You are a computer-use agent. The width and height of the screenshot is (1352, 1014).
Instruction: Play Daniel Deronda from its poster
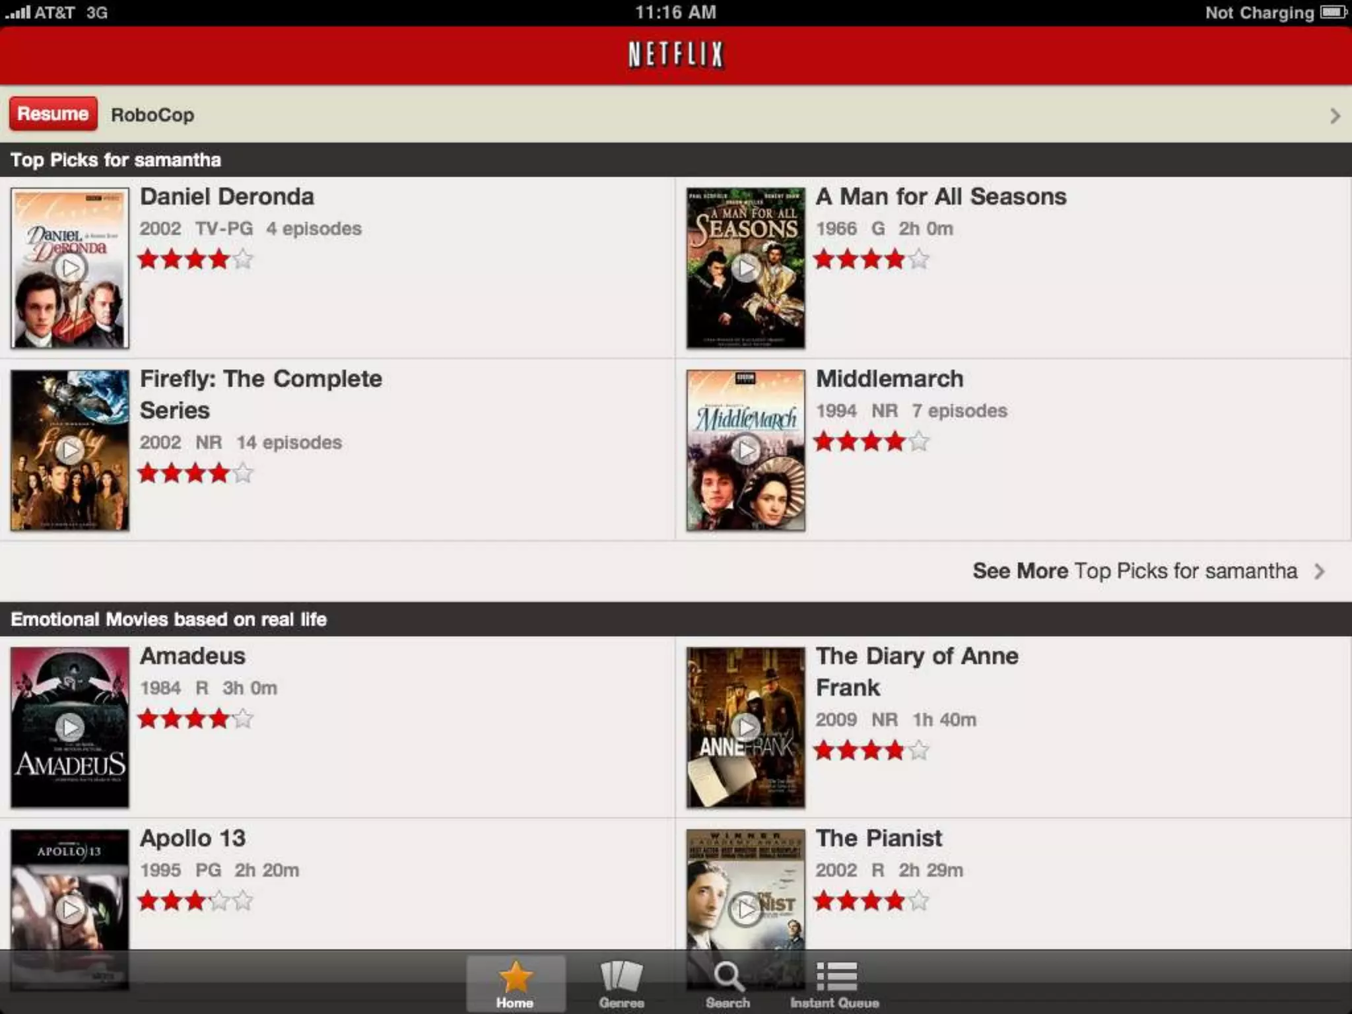[70, 268]
